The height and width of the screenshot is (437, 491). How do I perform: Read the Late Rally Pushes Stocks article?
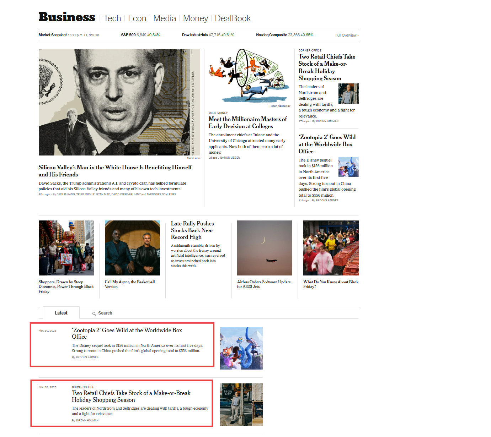pyautogui.click(x=192, y=230)
